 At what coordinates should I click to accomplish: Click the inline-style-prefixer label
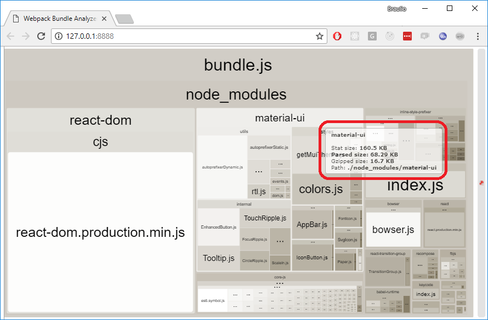pyautogui.click(x=416, y=112)
